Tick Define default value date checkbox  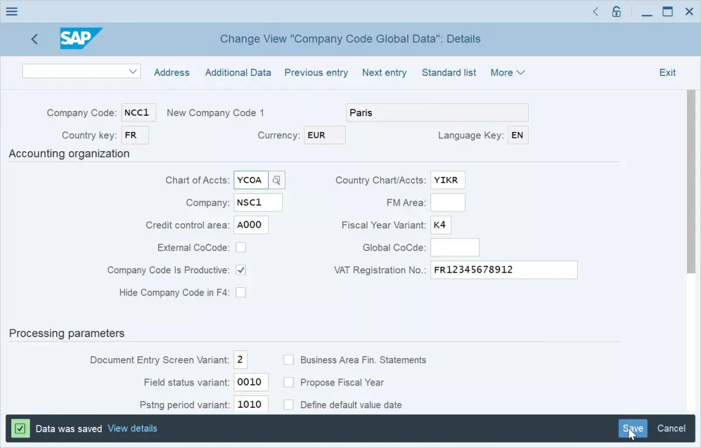click(289, 405)
